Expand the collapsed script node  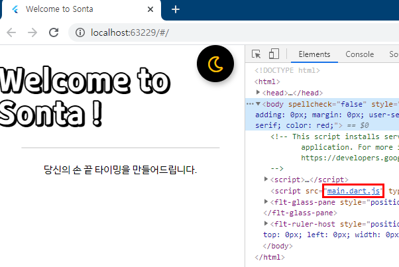click(266, 180)
